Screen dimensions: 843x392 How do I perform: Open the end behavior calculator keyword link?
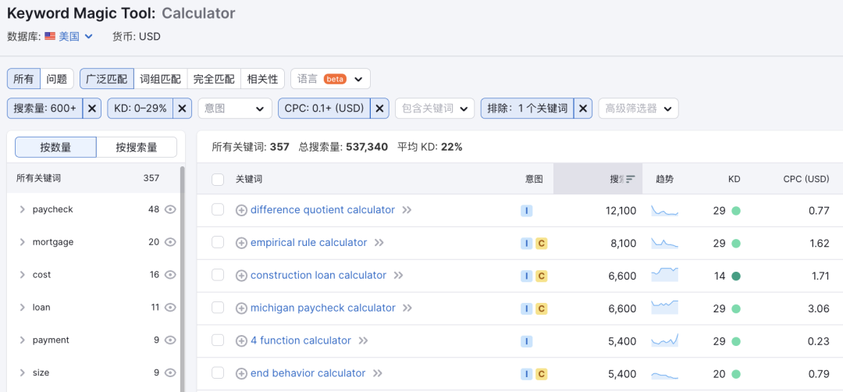coord(308,373)
